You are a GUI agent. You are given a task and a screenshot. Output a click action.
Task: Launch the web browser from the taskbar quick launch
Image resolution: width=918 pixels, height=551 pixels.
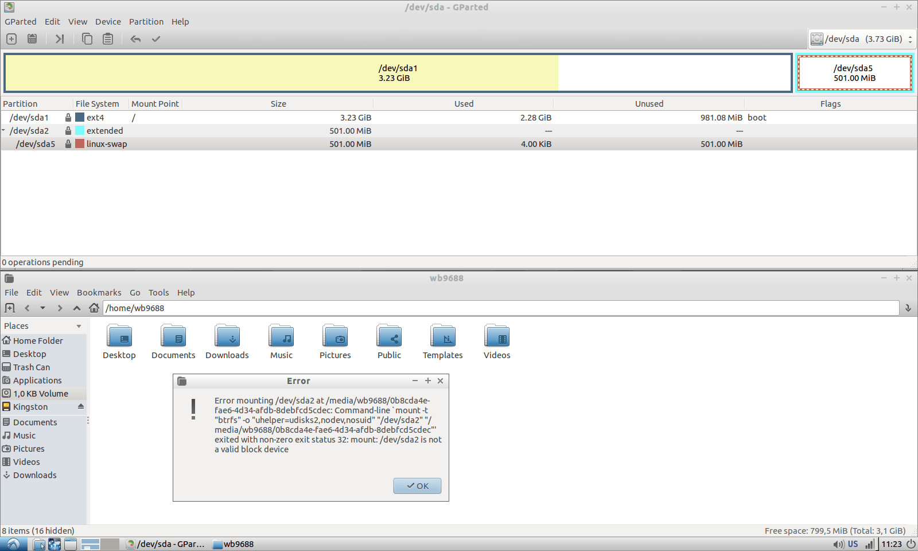click(55, 544)
